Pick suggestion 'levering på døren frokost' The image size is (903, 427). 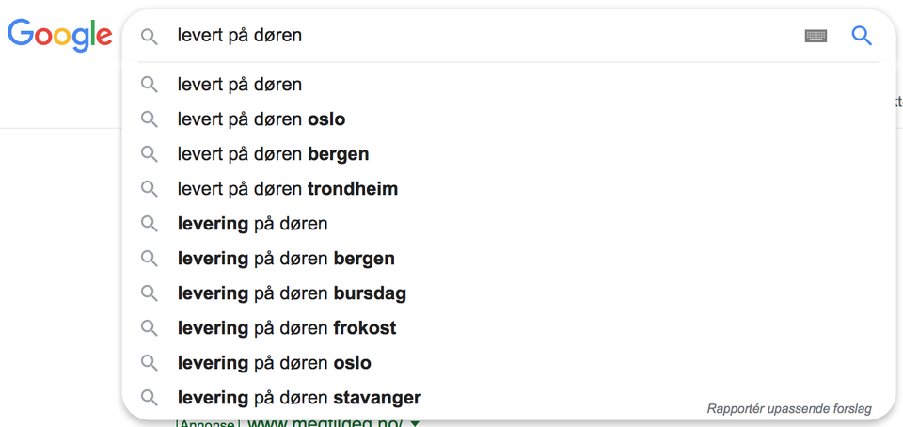tap(287, 328)
